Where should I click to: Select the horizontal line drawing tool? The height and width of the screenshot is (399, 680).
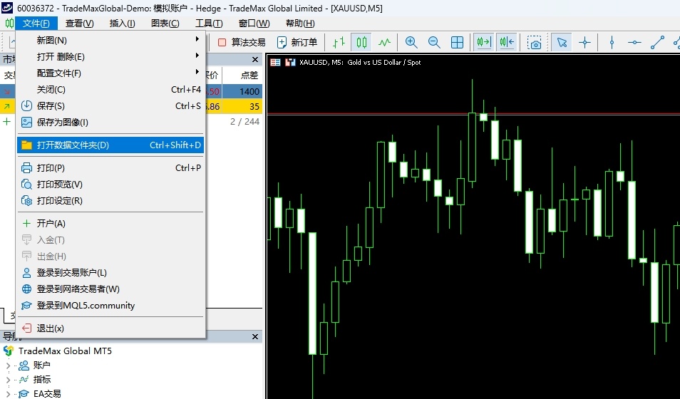tap(634, 42)
